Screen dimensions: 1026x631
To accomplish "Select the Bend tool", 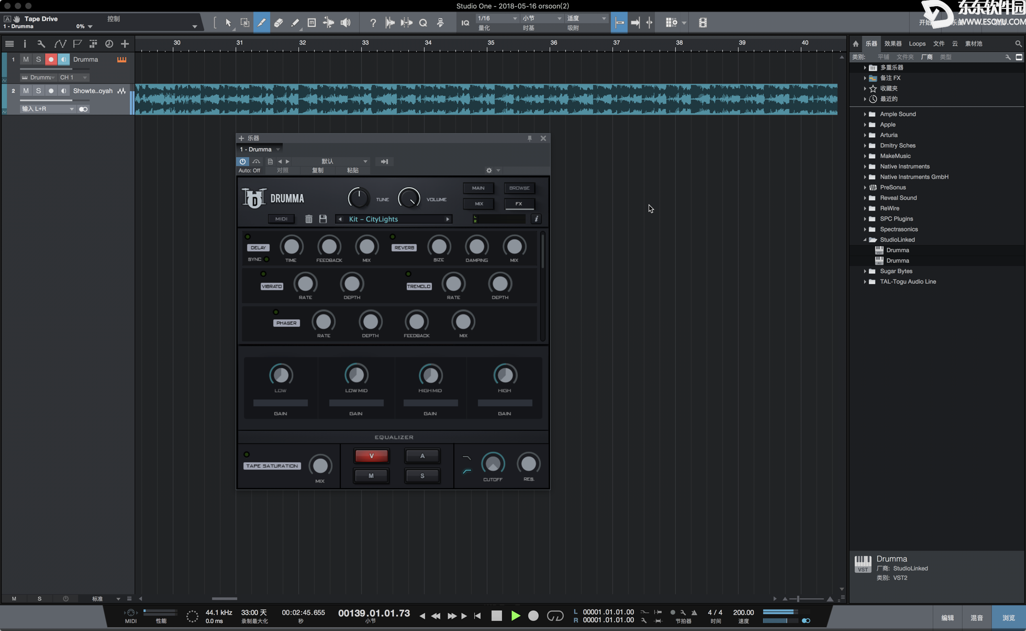I will click(328, 23).
